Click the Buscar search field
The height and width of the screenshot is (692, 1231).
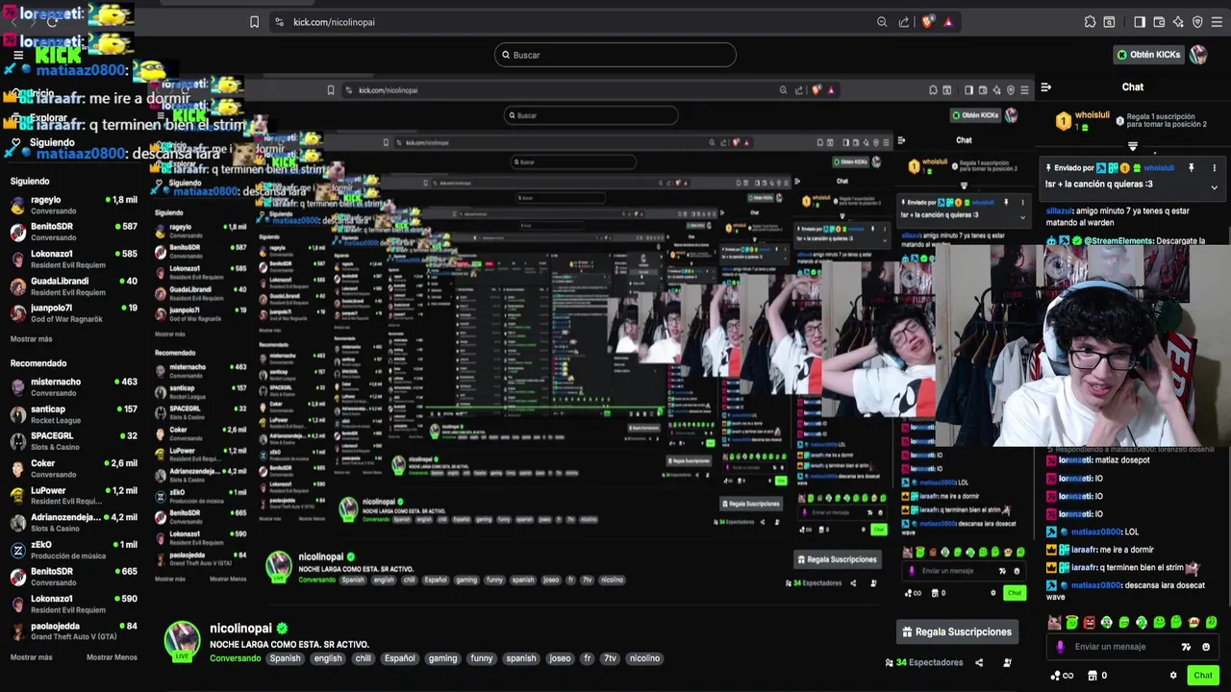point(615,55)
